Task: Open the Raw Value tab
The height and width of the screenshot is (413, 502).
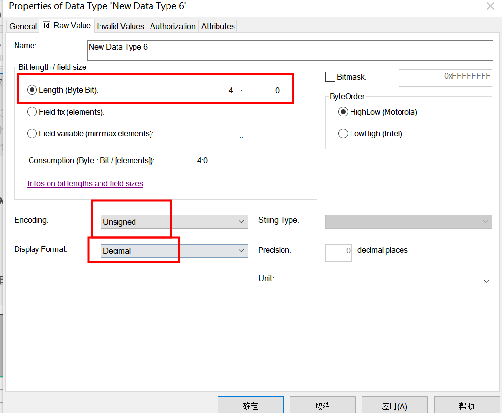Action: tap(67, 26)
